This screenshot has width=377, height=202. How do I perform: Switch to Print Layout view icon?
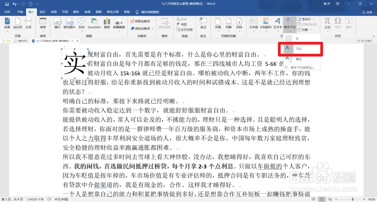[322, 199]
